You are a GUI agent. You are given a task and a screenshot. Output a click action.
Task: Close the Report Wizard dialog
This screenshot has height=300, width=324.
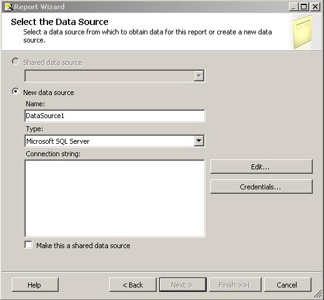point(315,7)
